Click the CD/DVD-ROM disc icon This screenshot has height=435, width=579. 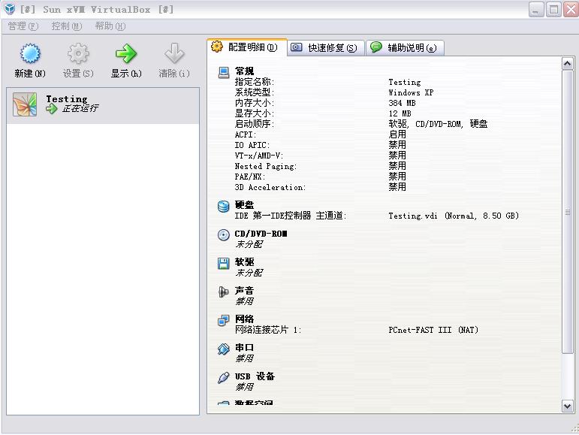[x=223, y=235]
